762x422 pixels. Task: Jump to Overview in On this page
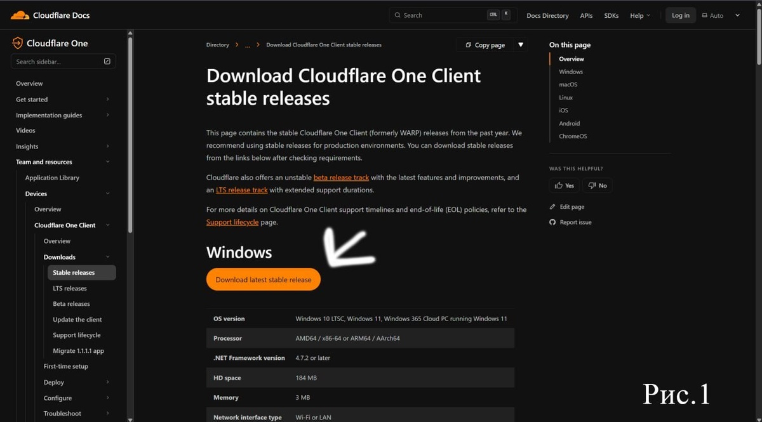click(x=571, y=59)
